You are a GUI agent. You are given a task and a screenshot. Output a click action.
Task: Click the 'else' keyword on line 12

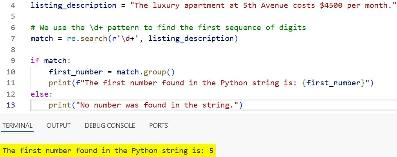click(40, 94)
